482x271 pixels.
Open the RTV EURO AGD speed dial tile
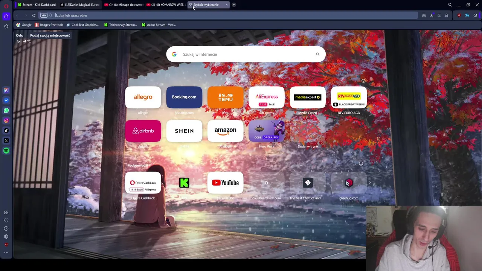tap(349, 97)
